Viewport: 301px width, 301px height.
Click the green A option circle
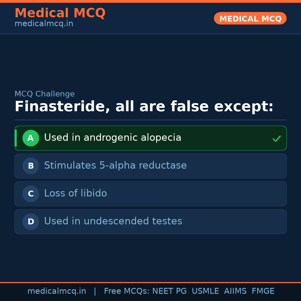point(31,138)
